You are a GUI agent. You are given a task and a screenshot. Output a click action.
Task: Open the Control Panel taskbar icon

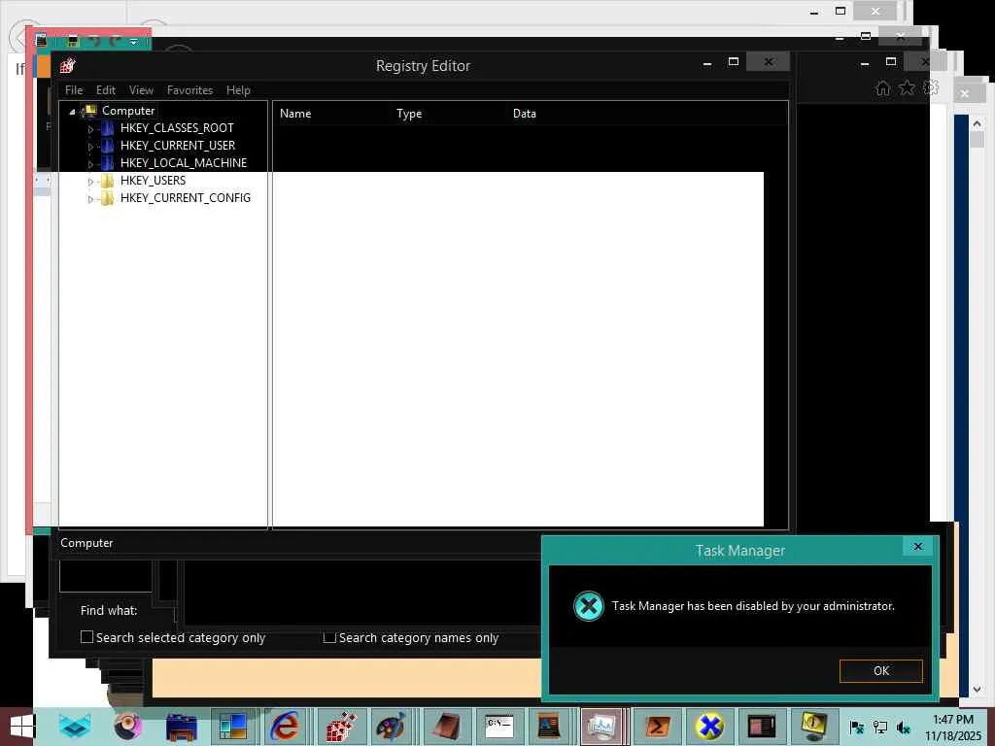[233, 727]
